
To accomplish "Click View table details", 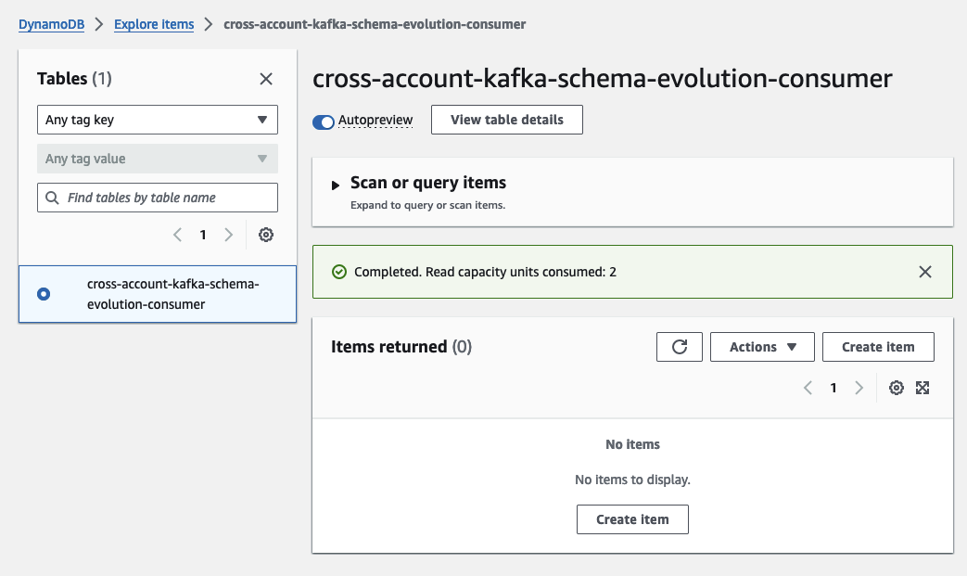I will click(x=506, y=120).
